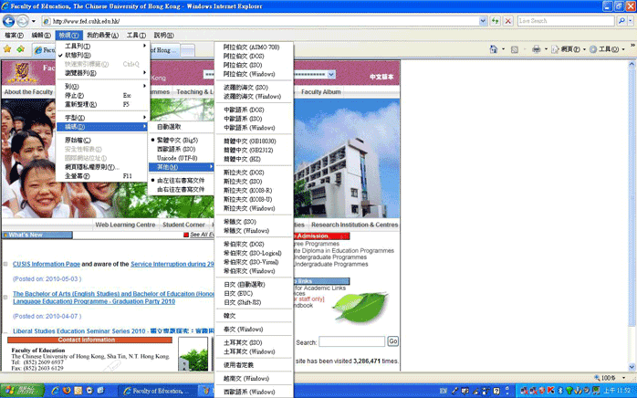Open the Student Corner link
This screenshot has height=398, width=637.
183,225
